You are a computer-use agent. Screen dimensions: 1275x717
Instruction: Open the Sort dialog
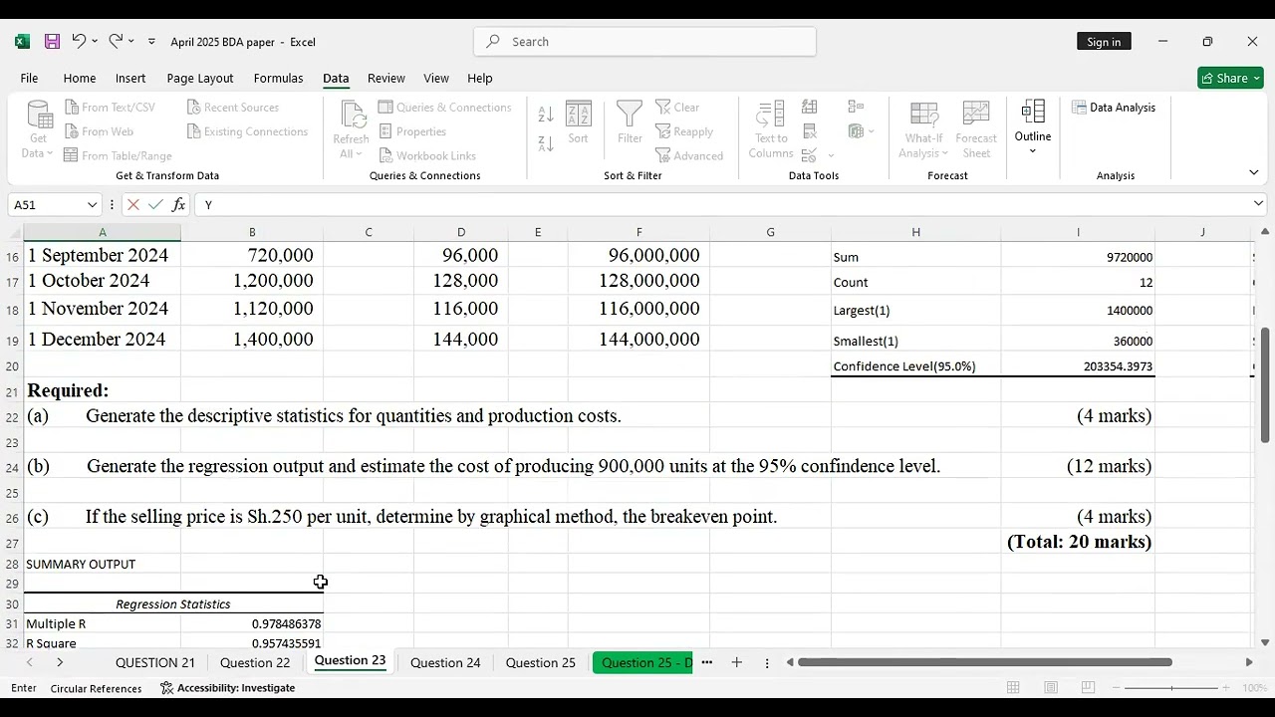[578, 122]
